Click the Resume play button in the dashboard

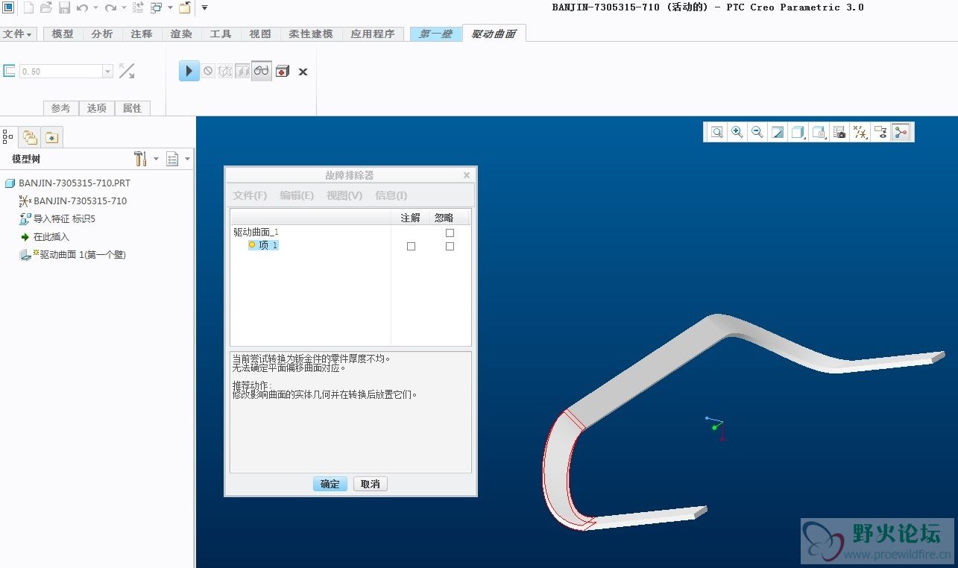point(189,71)
